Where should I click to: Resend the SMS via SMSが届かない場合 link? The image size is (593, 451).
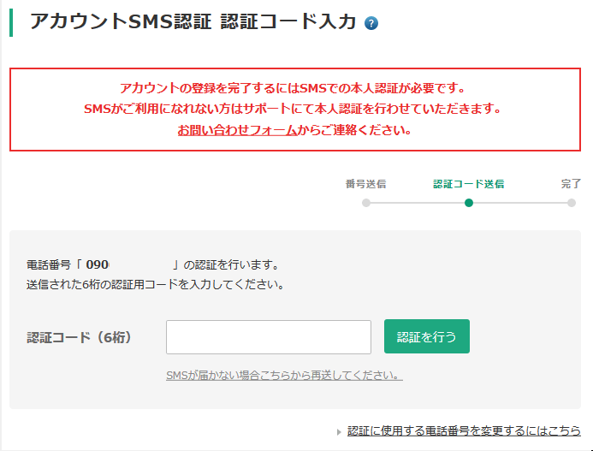click(284, 376)
